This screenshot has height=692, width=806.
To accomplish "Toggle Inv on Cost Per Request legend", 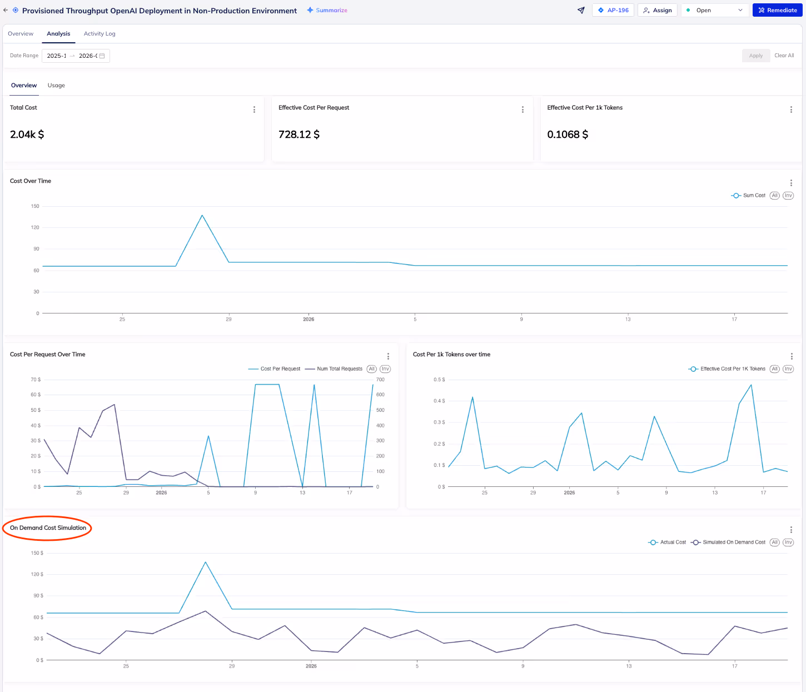I will [385, 369].
